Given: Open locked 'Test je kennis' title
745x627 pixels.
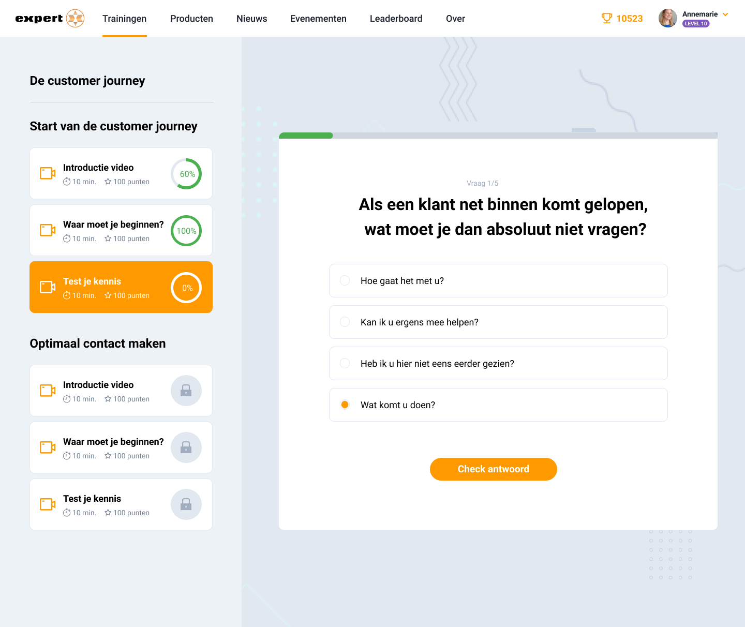Looking at the screenshot, I should (x=92, y=499).
